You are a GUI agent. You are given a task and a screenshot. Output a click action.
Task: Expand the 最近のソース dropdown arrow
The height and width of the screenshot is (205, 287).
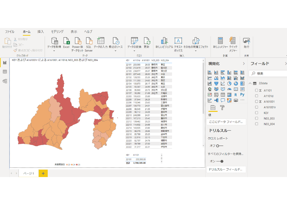(116, 51)
